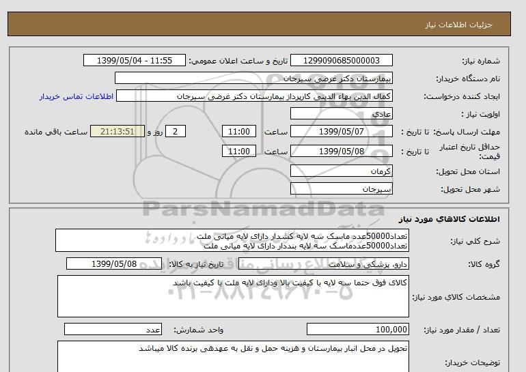Click the price validity date 1399/05/08
This screenshot has height=372, width=526.
pyautogui.click(x=341, y=151)
